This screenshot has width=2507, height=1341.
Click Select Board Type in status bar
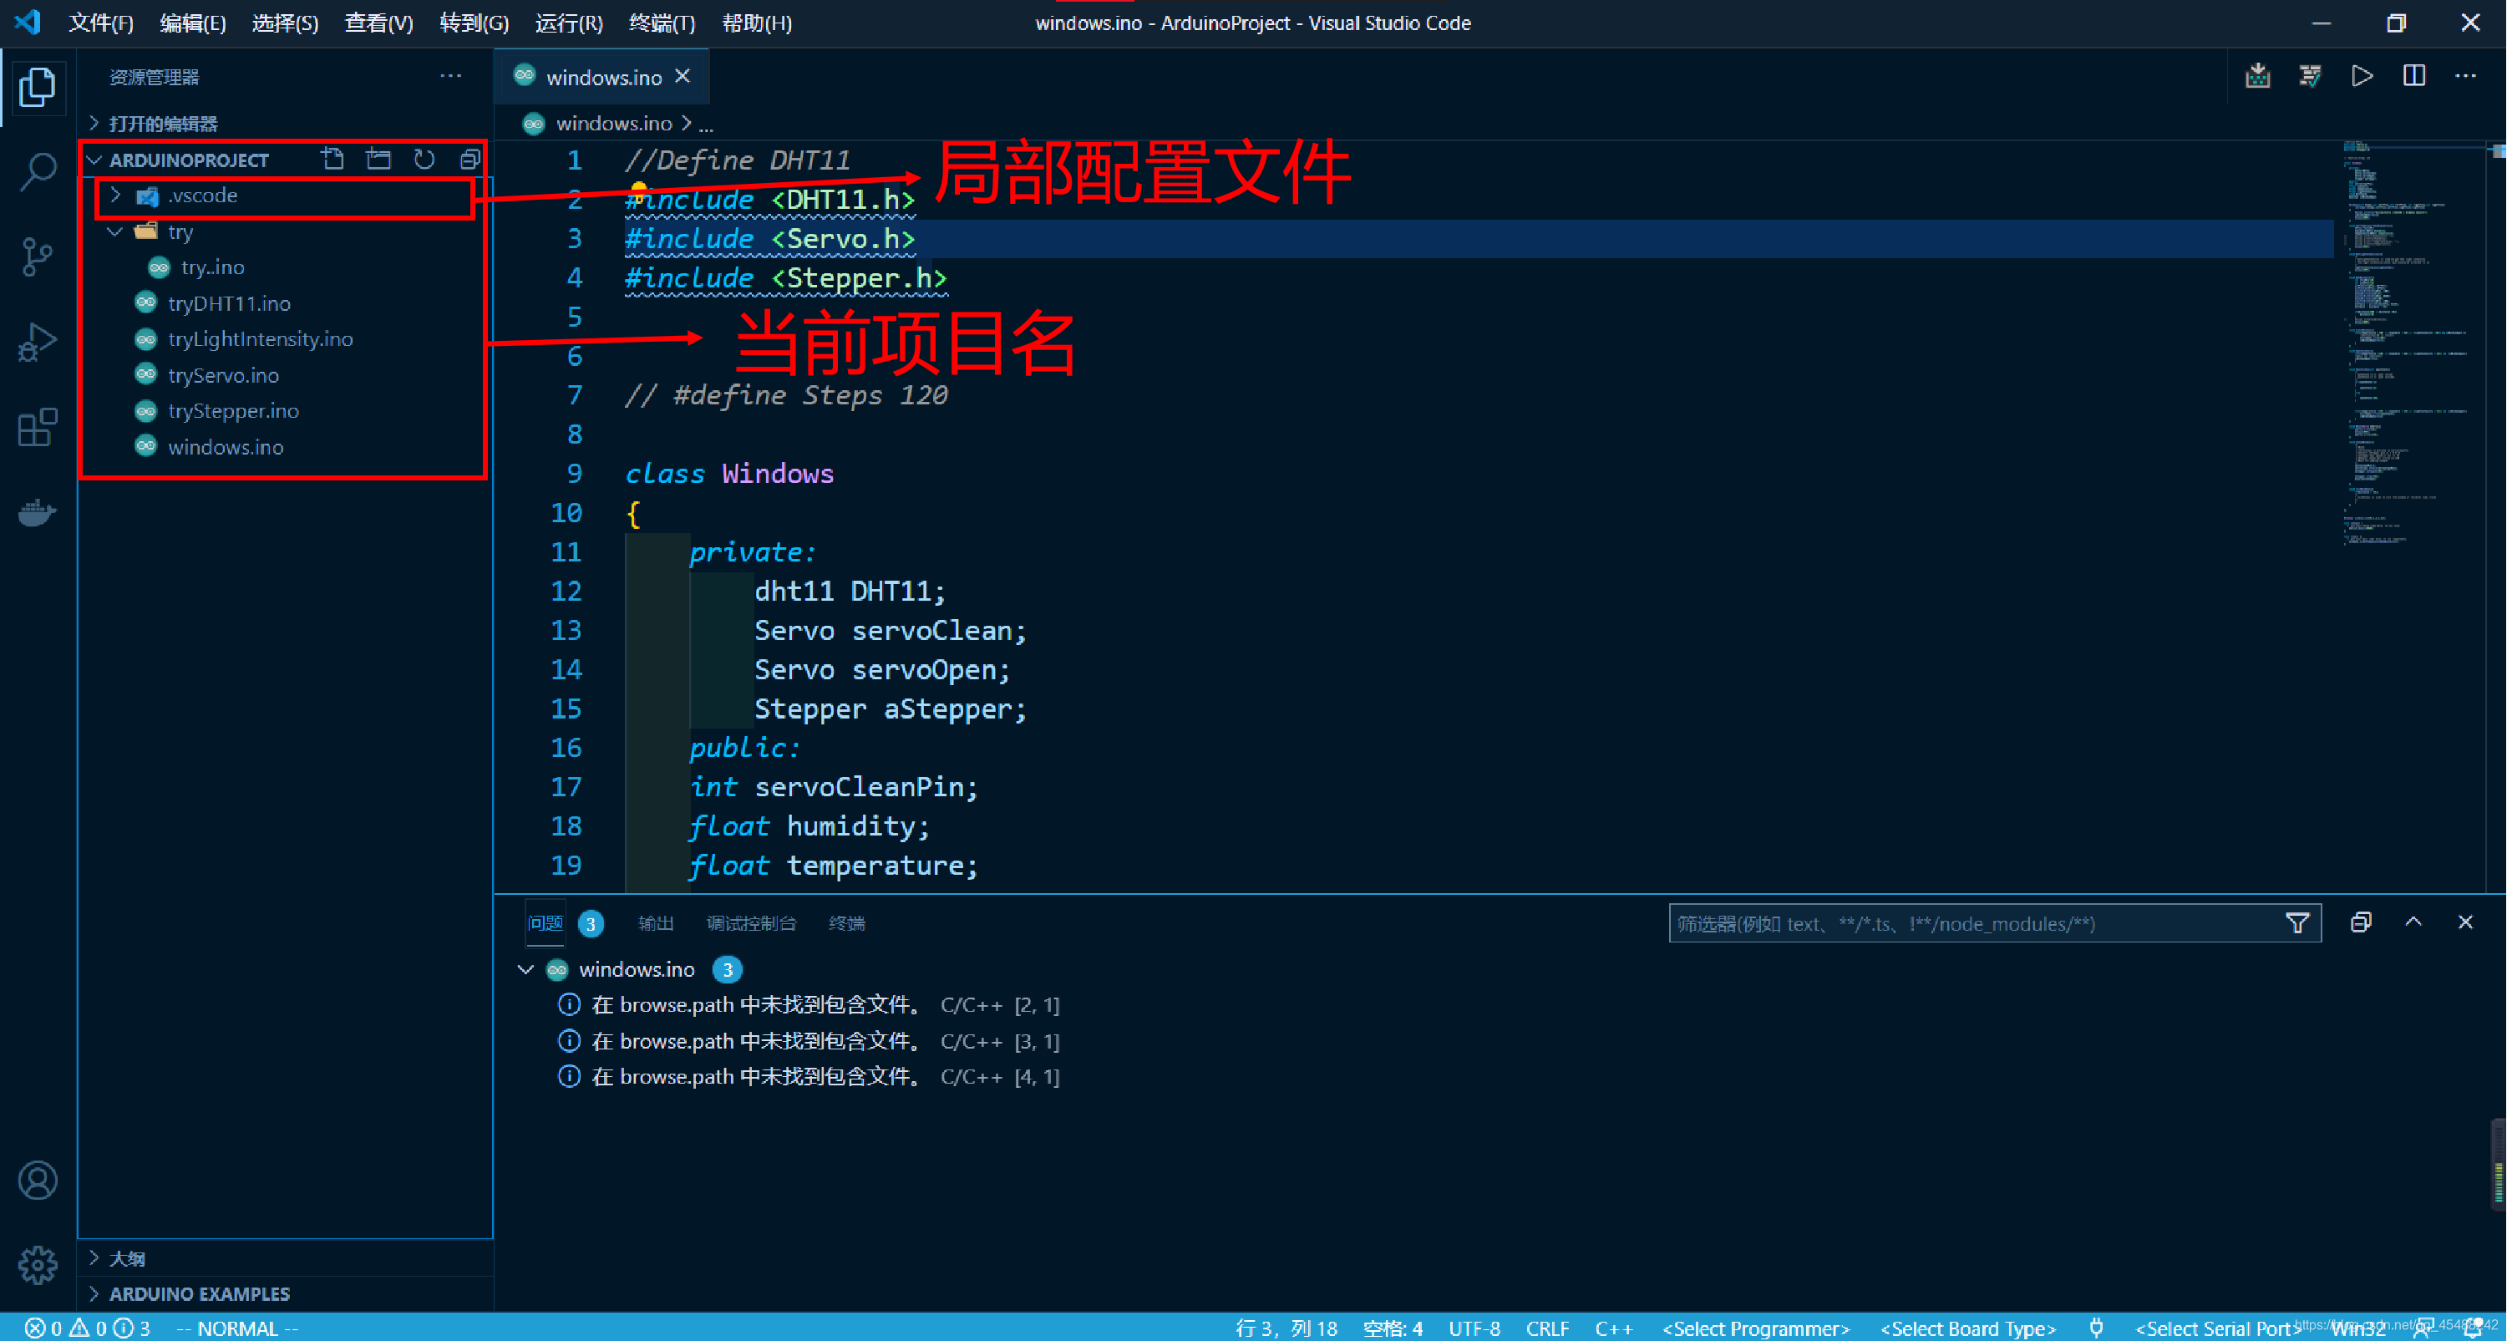click(1968, 1328)
